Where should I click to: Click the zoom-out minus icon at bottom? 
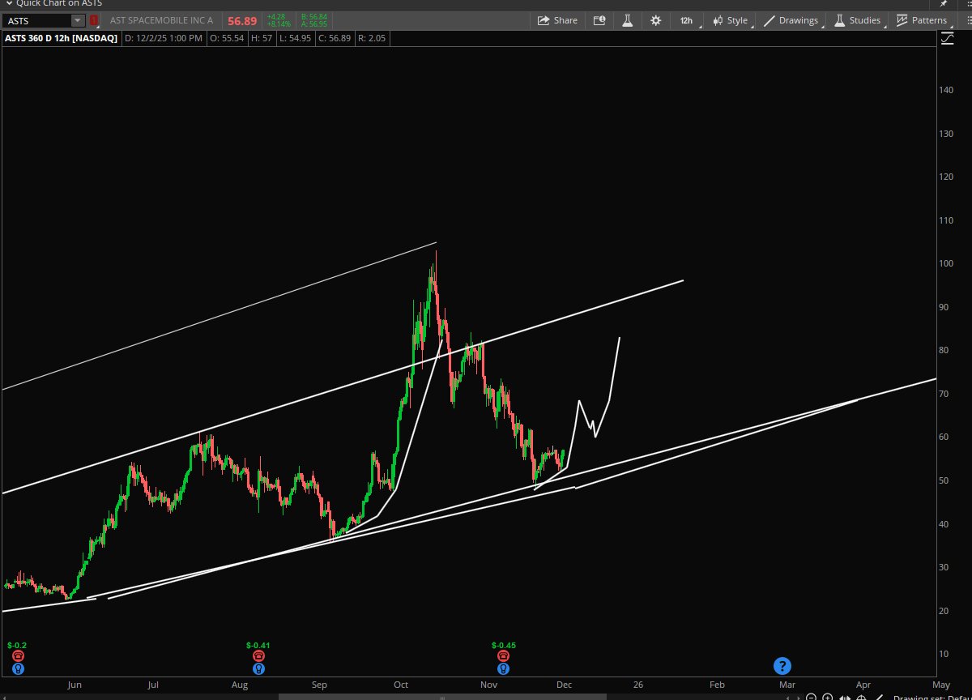811,696
